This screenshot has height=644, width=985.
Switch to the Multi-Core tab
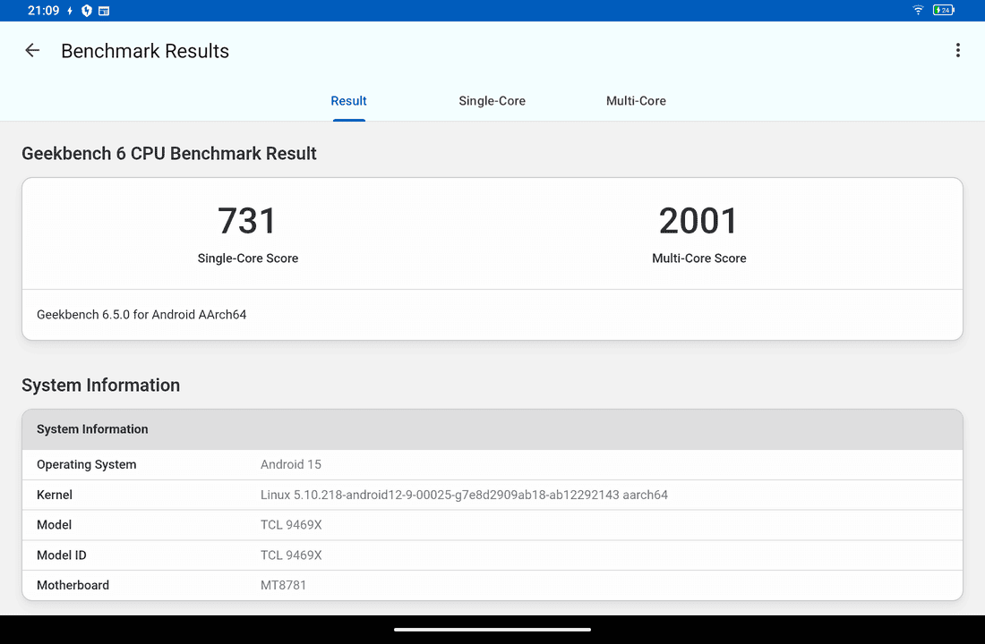click(636, 101)
